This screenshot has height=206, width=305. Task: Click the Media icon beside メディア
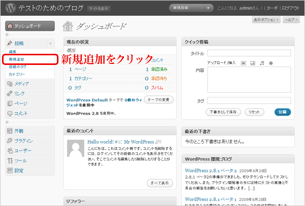(x=10, y=84)
